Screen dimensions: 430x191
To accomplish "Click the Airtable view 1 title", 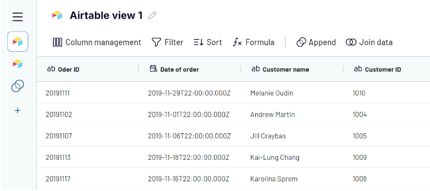I will coord(106,15).
